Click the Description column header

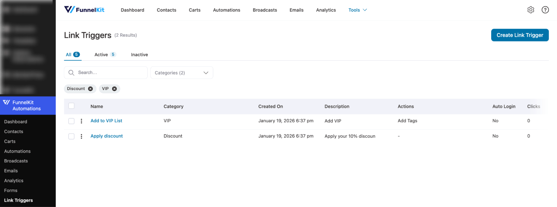(x=337, y=106)
